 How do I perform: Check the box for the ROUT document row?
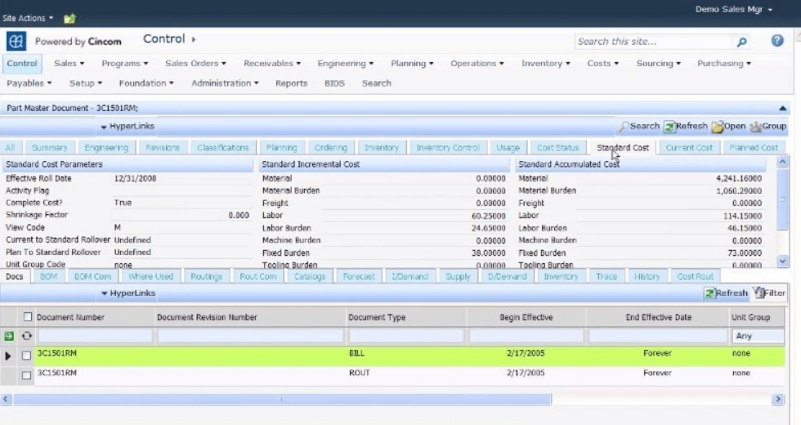(x=26, y=375)
